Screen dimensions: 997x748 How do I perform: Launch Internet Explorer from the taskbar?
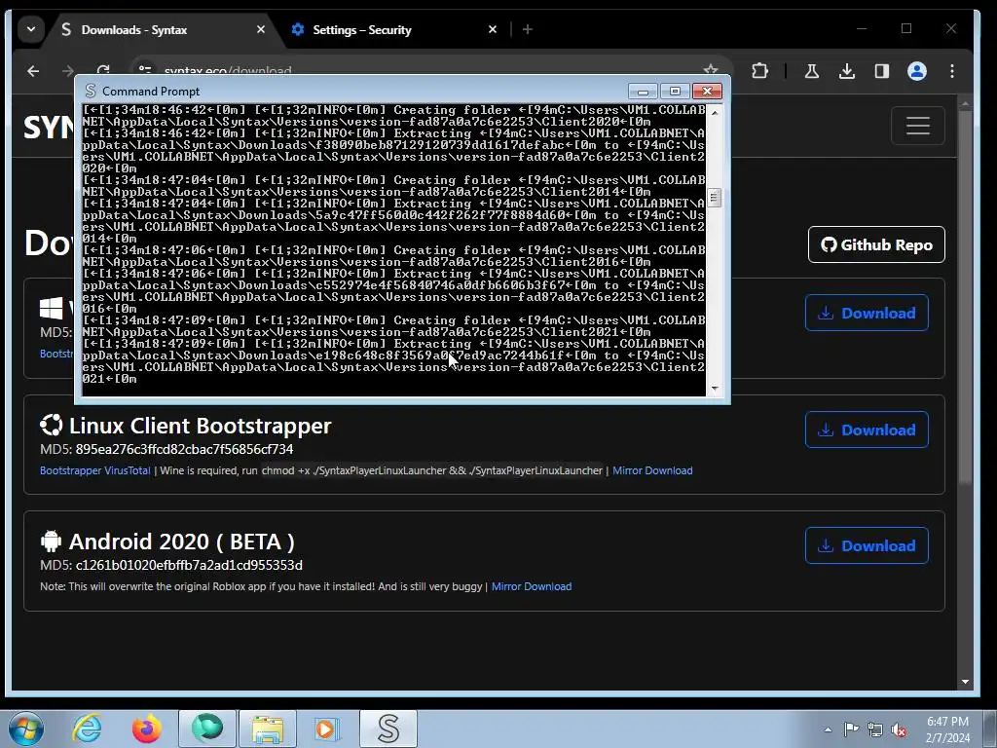coord(87,729)
